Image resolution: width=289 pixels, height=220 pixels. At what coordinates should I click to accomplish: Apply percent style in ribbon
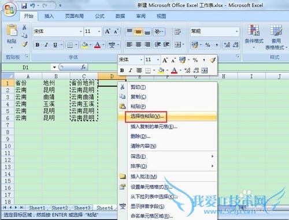tap(208, 45)
